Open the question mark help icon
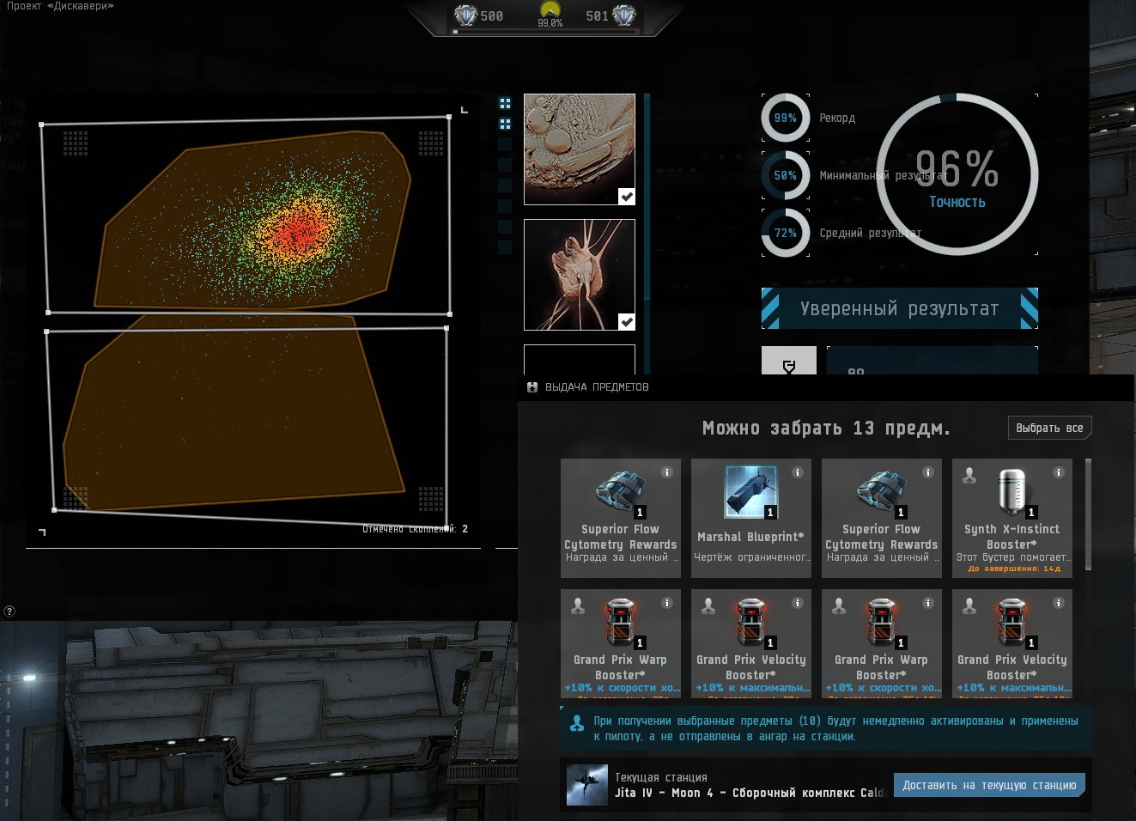 (9, 611)
